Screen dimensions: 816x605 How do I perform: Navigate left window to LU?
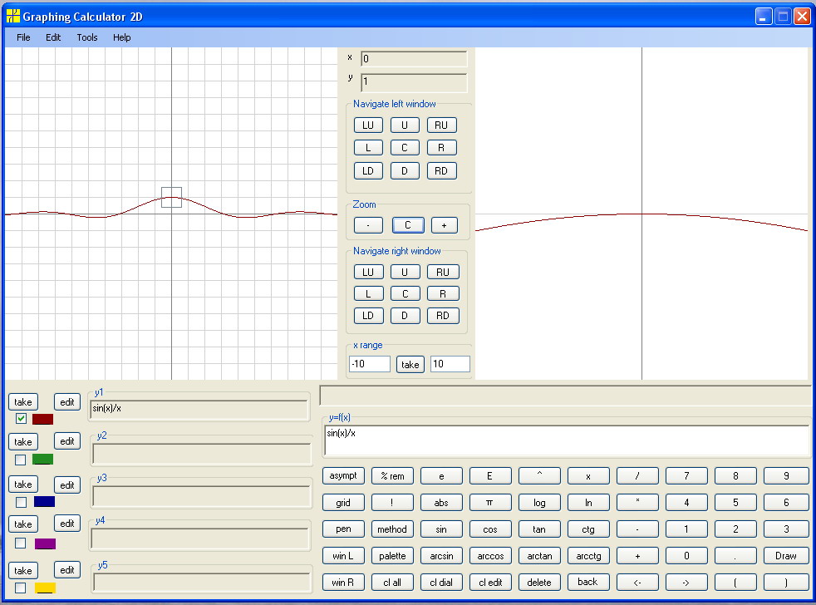[368, 125]
